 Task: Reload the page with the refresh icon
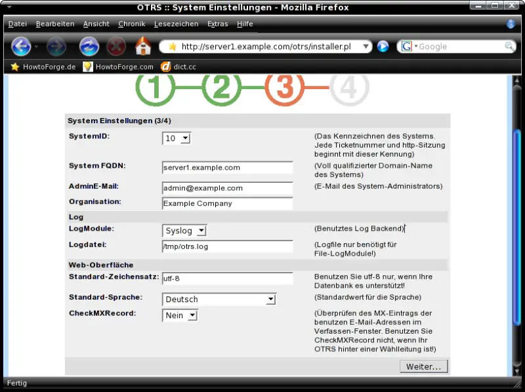pyautogui.click(x=89, y=46)
